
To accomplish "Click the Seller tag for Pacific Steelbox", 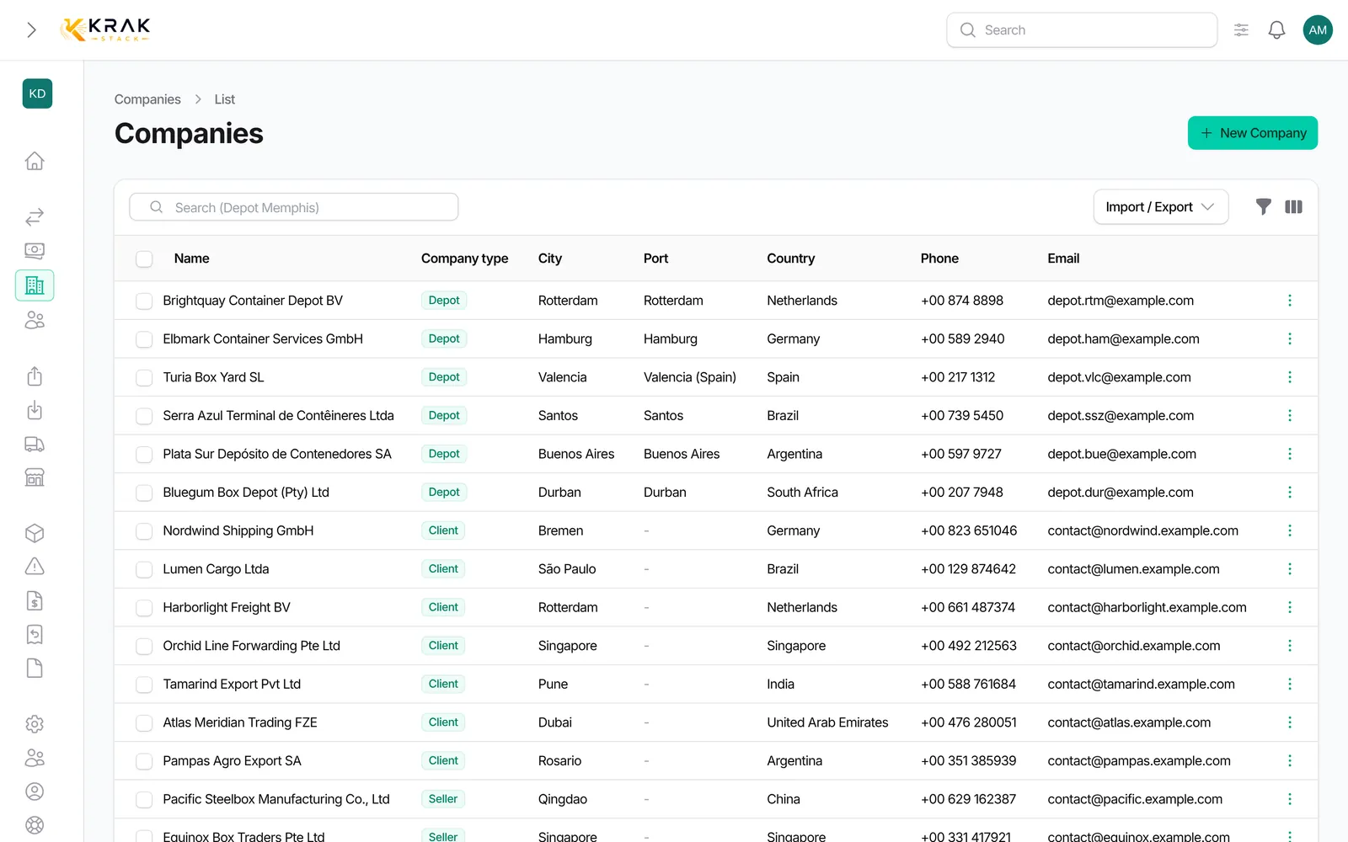I will pyautogui.click(x=442, y=799).
